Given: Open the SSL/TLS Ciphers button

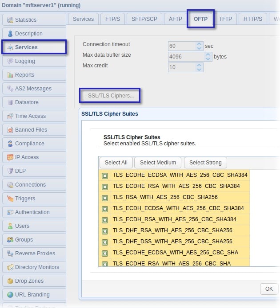Looking at the screenshot, I should tap(110, 96).
